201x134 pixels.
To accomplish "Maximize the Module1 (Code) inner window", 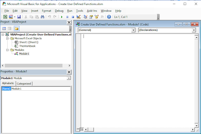I will 186,24.
